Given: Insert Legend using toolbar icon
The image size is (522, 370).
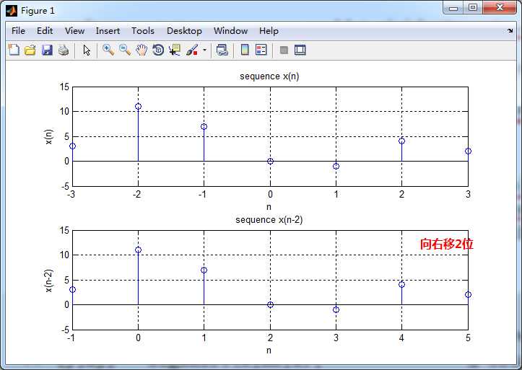Looking at the screenshot, I should click(261, 50).
